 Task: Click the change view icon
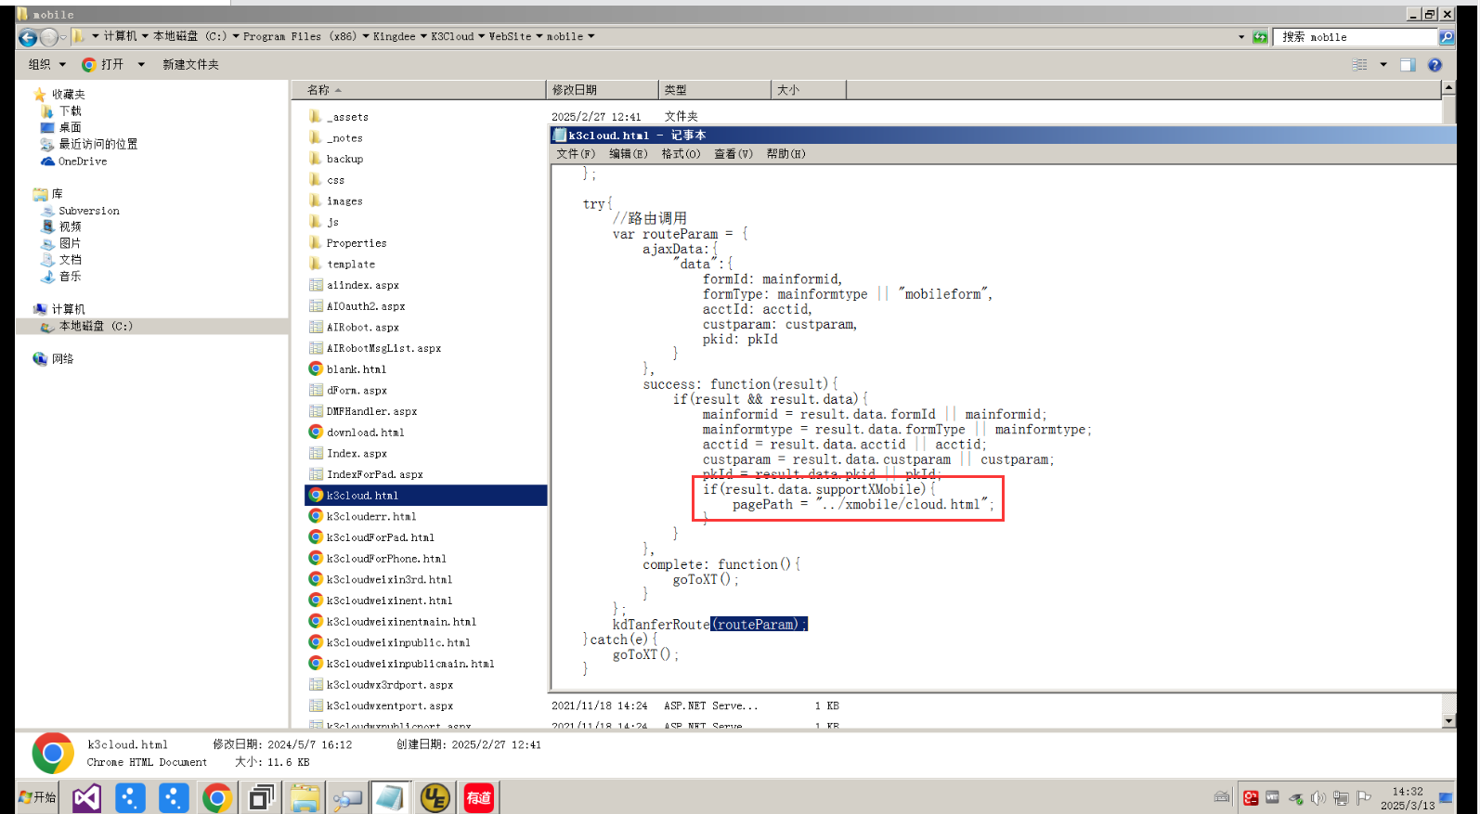1360,65
